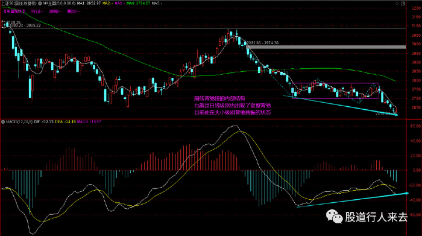Screen dimensions: 422x236
Task: Toggle the panel layout icon top-right
Action: click(x=403, y=4)
